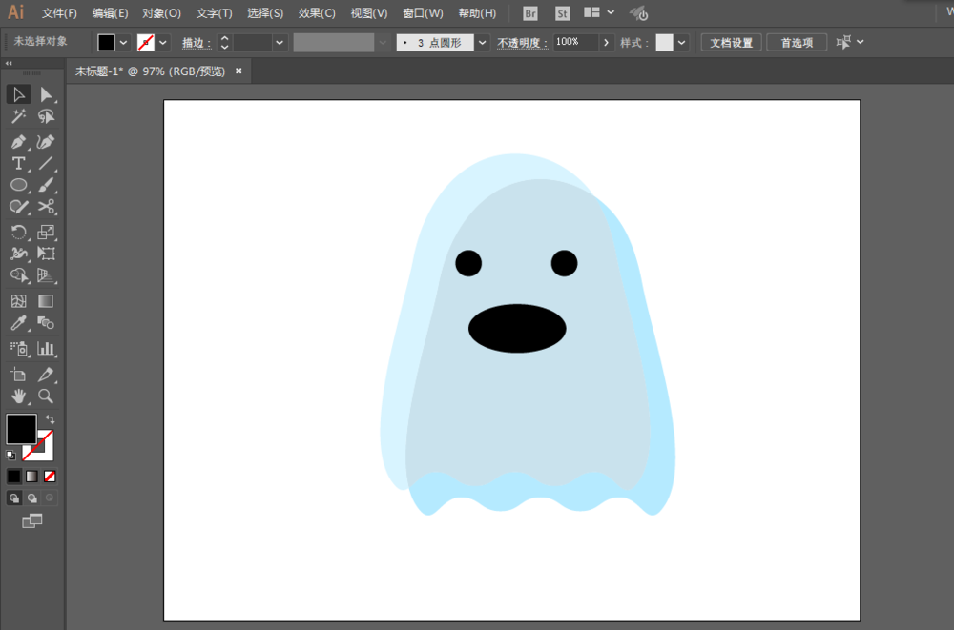Screen dimensions: 954x630
Task: Select the Column Graph tool
Action: click(46, 349)
